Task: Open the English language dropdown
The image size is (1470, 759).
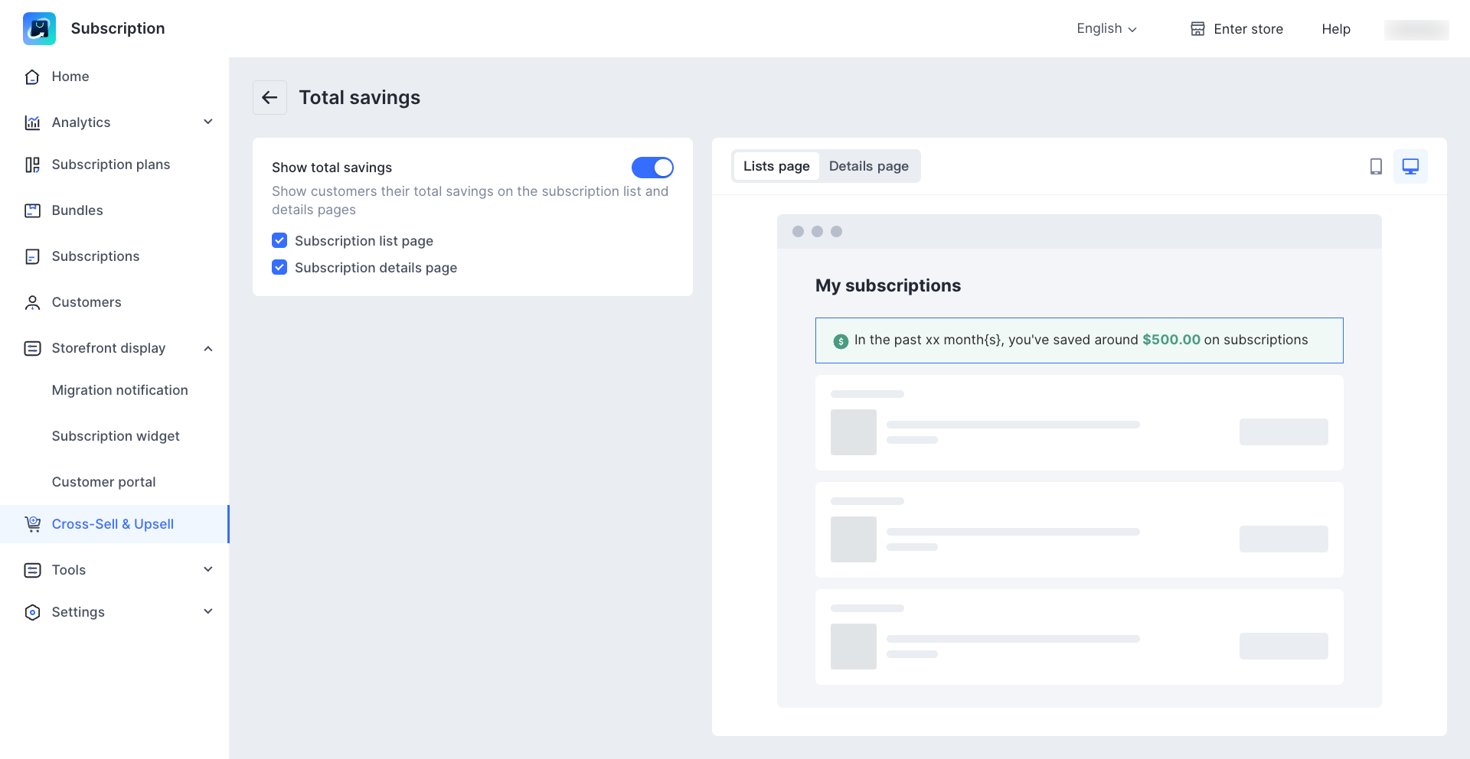Action: [x=1106, y=29]
